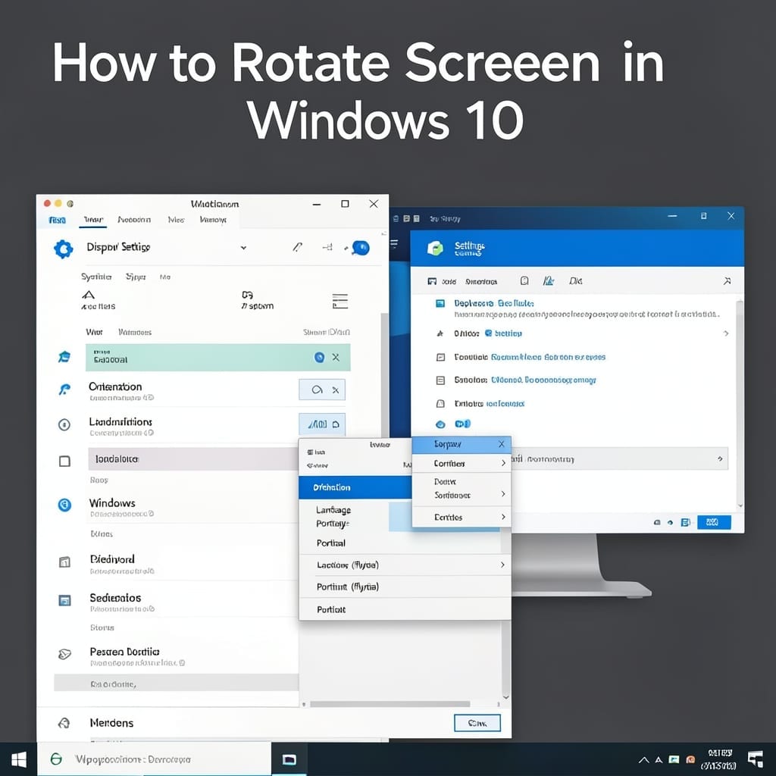Expand the chevron on the Ortiooc row
This screenshot has width=776, height=776.
click(x=726, y=333)
